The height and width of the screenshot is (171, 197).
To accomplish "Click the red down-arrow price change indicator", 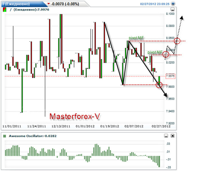I will [x=48, y=4].
